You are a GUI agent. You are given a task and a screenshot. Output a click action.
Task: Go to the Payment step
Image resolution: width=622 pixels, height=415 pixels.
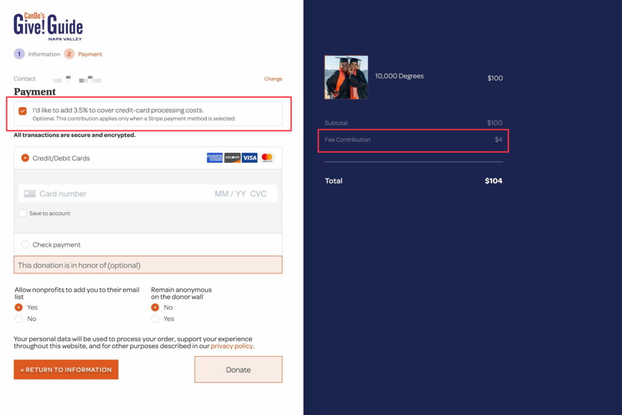tap(90, 54)
